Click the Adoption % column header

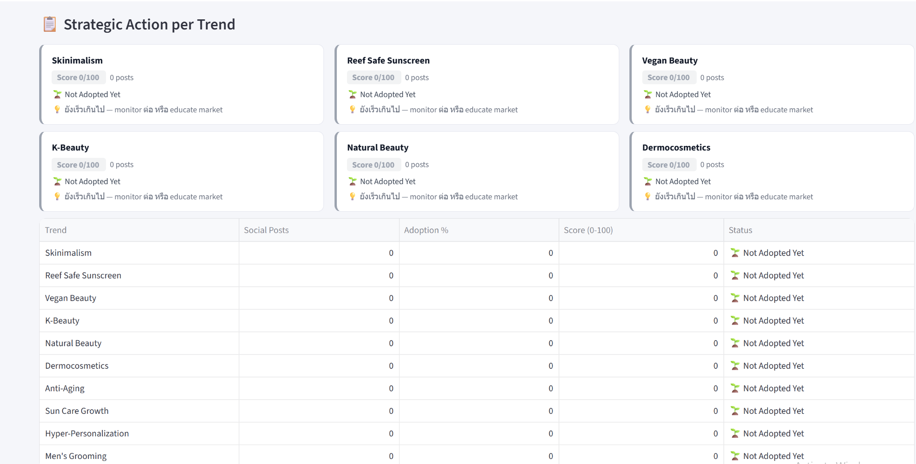pyautogui.click(x=426, y=230)
